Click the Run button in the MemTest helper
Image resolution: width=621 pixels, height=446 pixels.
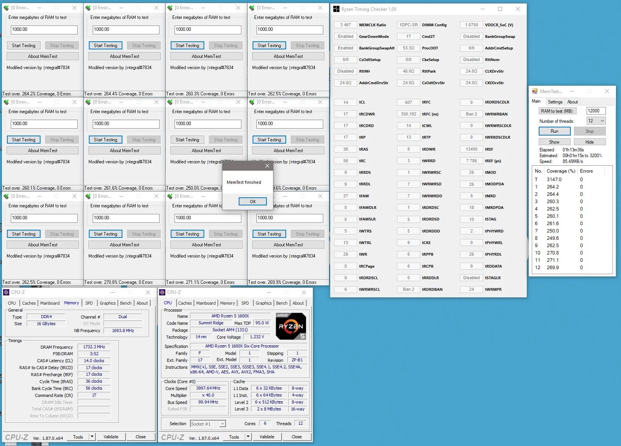554,131
